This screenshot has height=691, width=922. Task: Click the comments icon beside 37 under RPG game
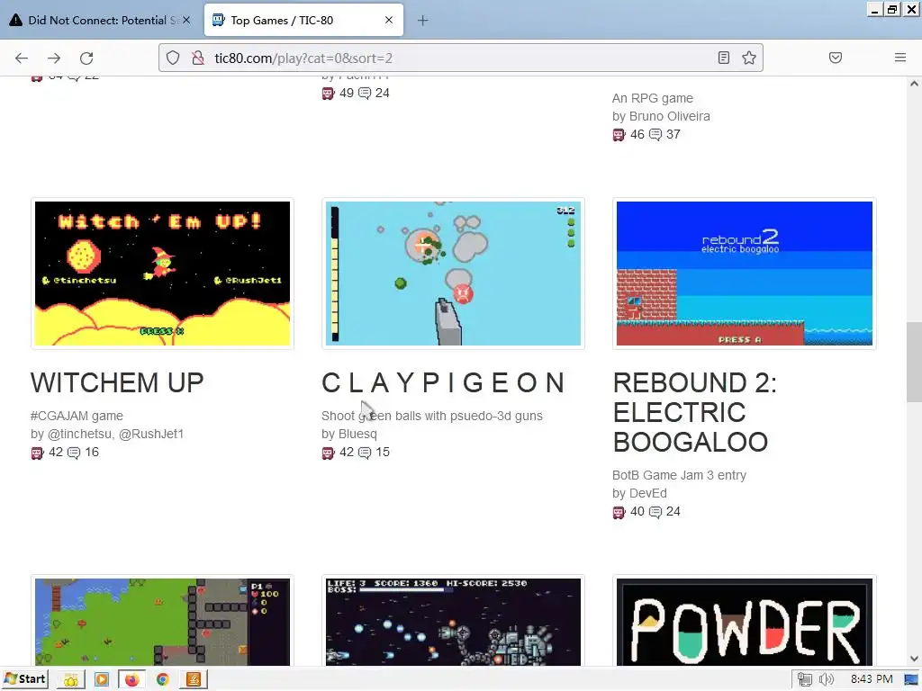(x=655, y=135)
